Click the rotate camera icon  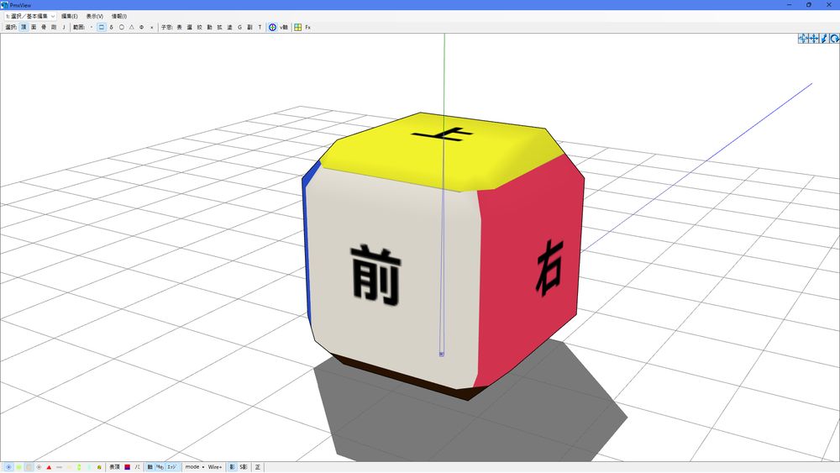pos(835,38)
